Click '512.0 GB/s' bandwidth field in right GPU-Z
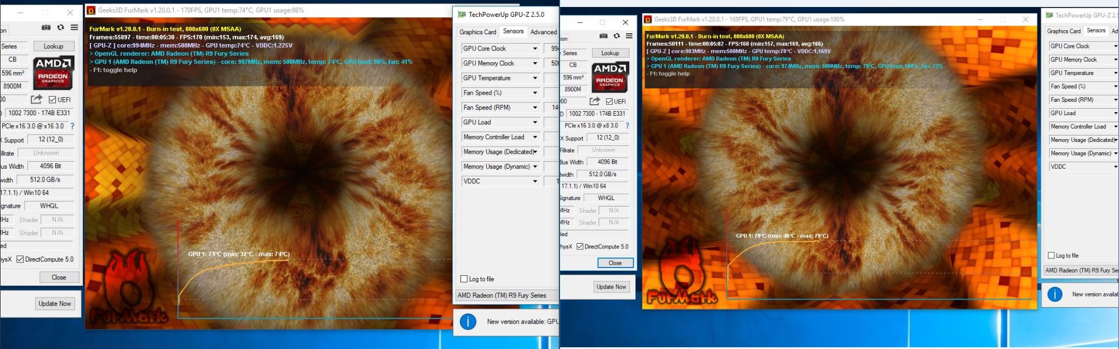Image resolution: width=1119 pixels, height=349 pixels. click(603, 174)
